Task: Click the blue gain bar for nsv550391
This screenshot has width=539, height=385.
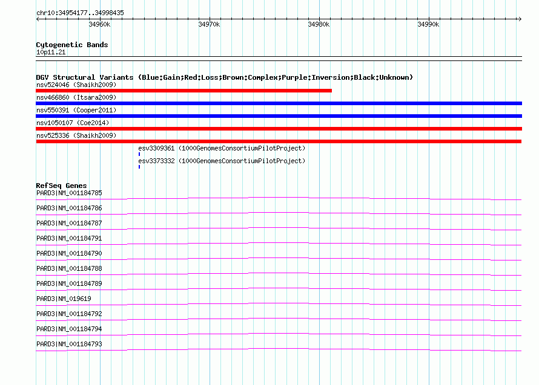Action: [279, 116]
